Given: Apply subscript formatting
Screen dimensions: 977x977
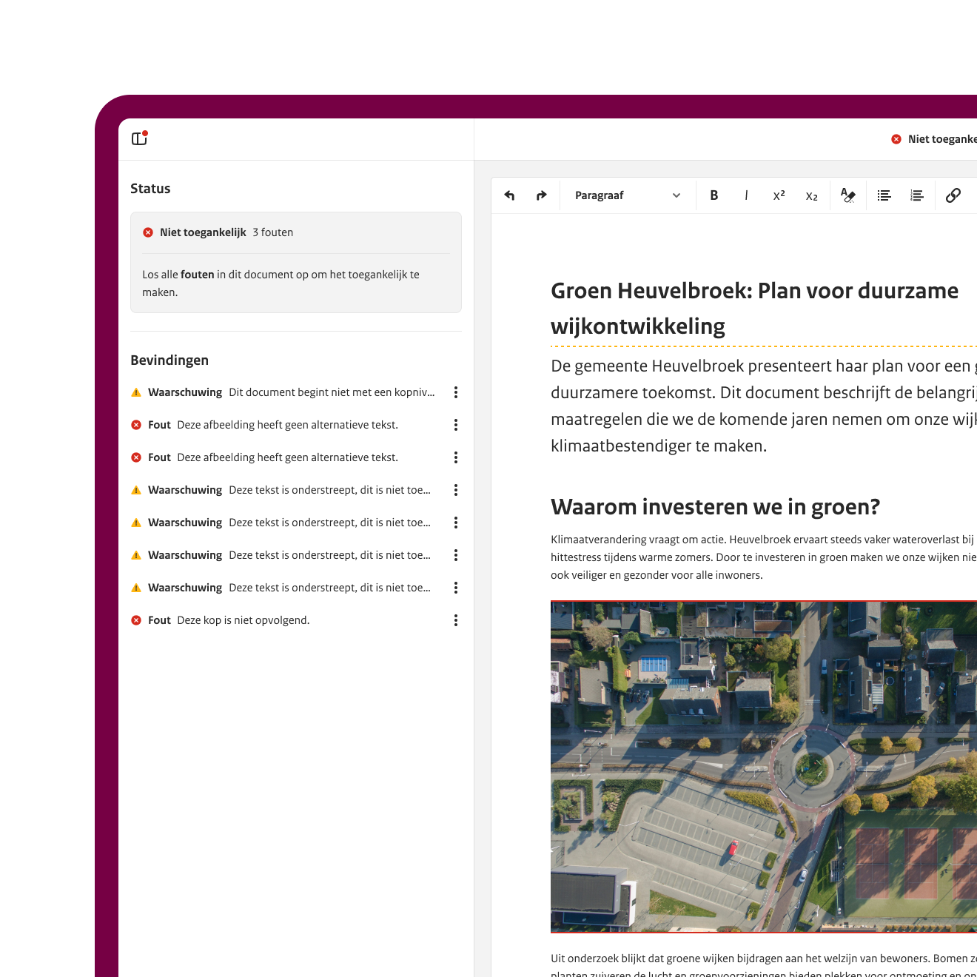Looking at the screenshot, I should 811,195.
